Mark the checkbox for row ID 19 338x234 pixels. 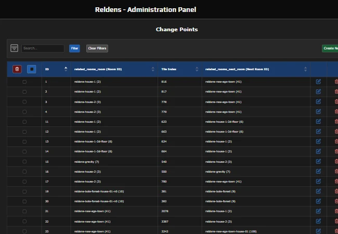(24, 191)
